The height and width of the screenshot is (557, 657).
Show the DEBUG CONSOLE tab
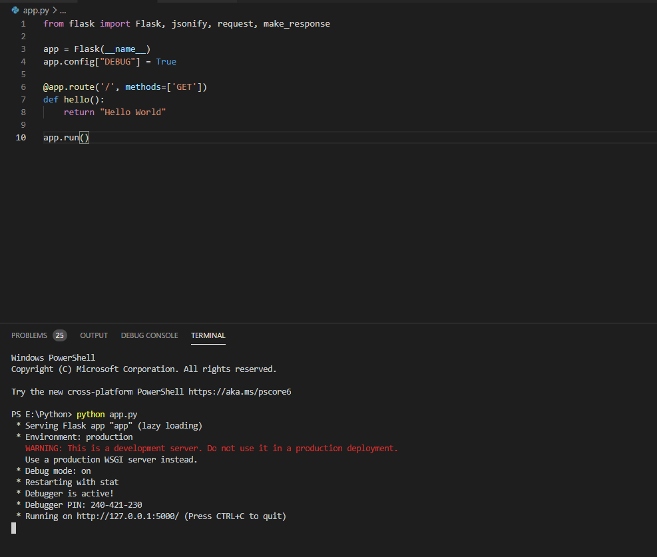click(x=149, y=335)
